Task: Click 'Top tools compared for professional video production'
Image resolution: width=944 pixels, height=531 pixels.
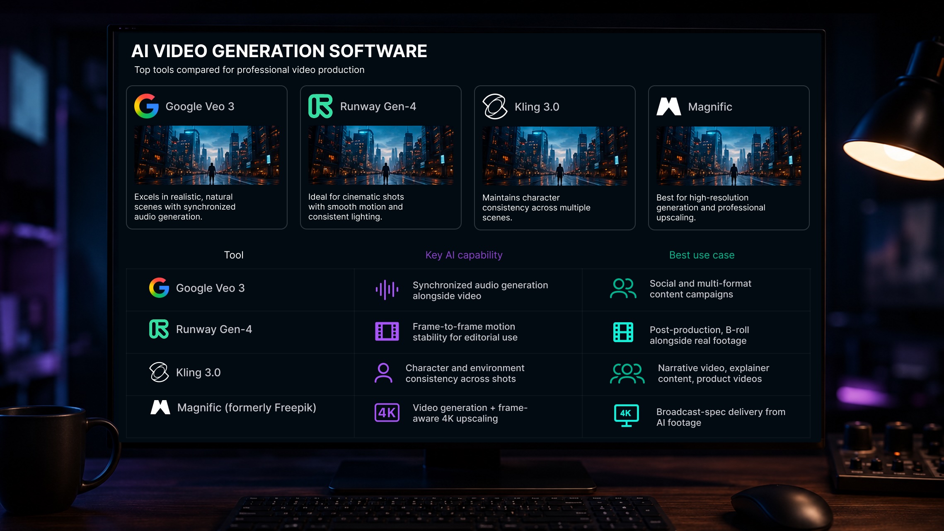Action: pos(249,70)
